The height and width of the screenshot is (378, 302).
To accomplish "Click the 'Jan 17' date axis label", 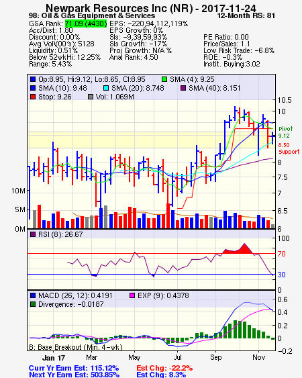I will click(54, 358).
